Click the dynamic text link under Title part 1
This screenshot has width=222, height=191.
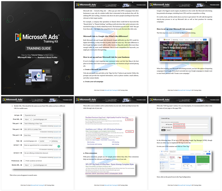click(57, 126)
